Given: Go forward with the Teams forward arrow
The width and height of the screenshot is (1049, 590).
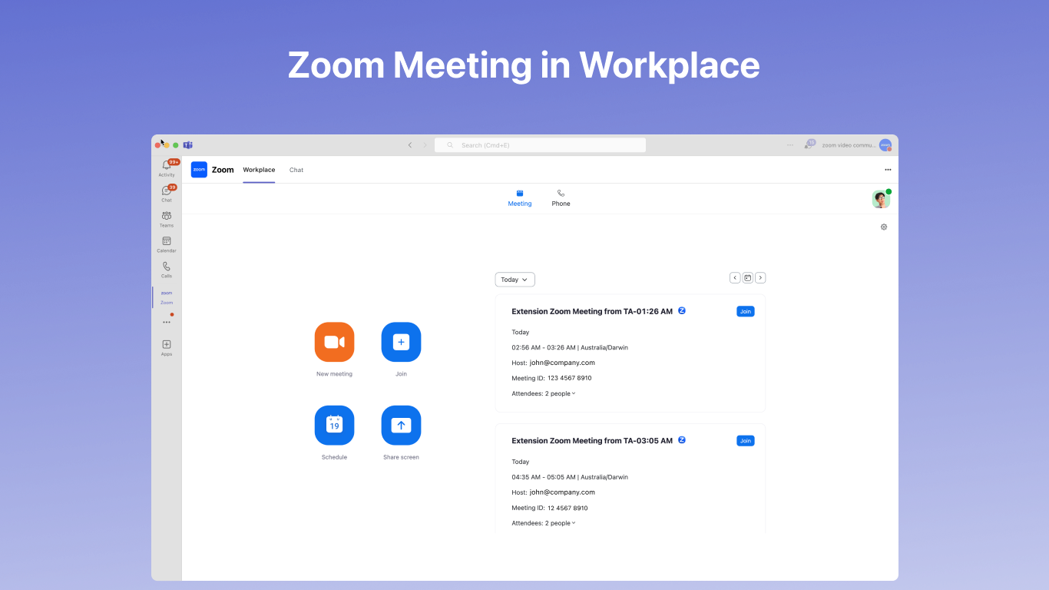Looking at the screenshot, I should coord(425,145).
